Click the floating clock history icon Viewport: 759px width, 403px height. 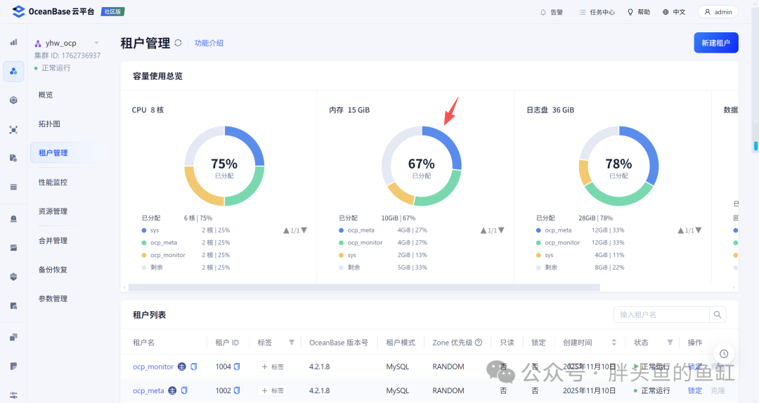(724, 354)
